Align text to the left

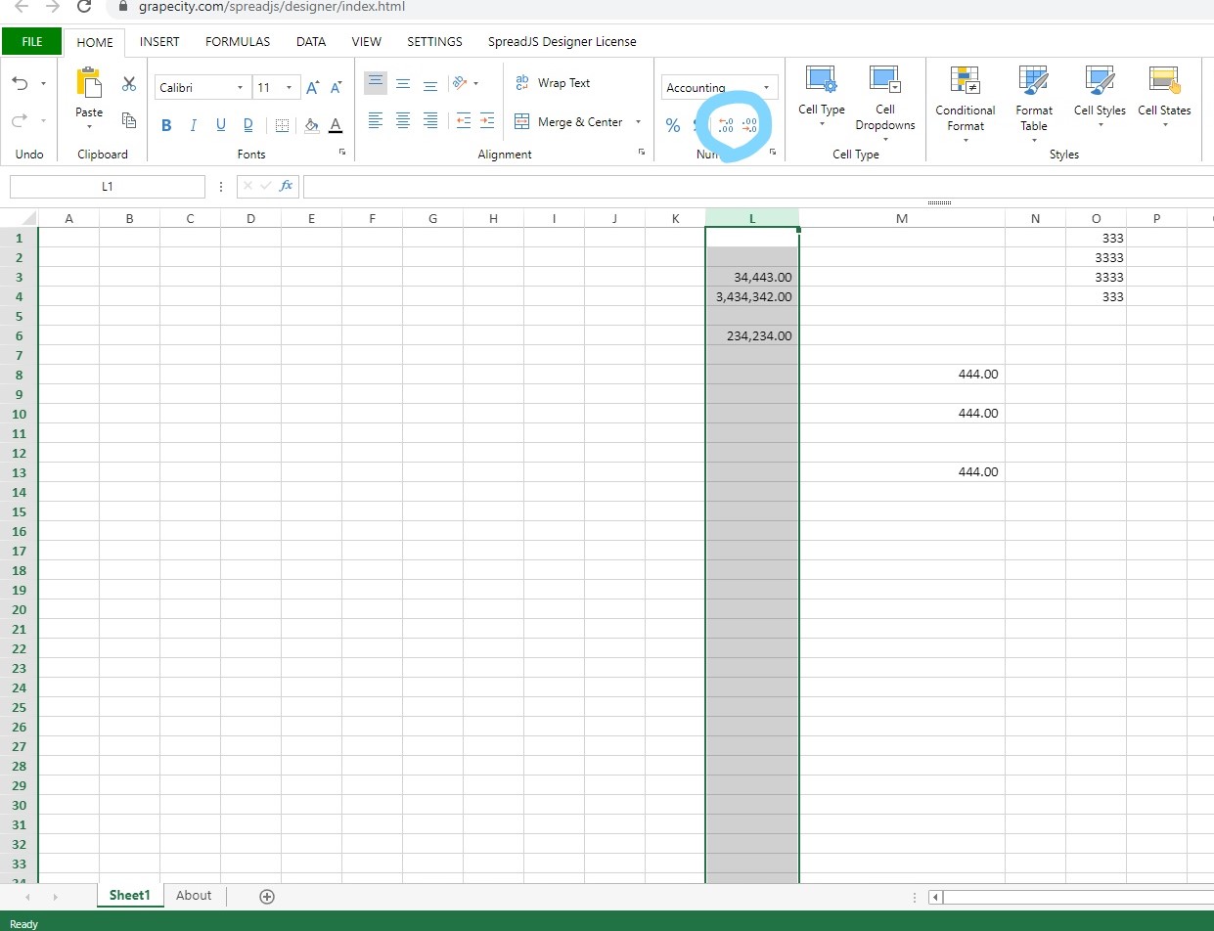coord(376,121)
